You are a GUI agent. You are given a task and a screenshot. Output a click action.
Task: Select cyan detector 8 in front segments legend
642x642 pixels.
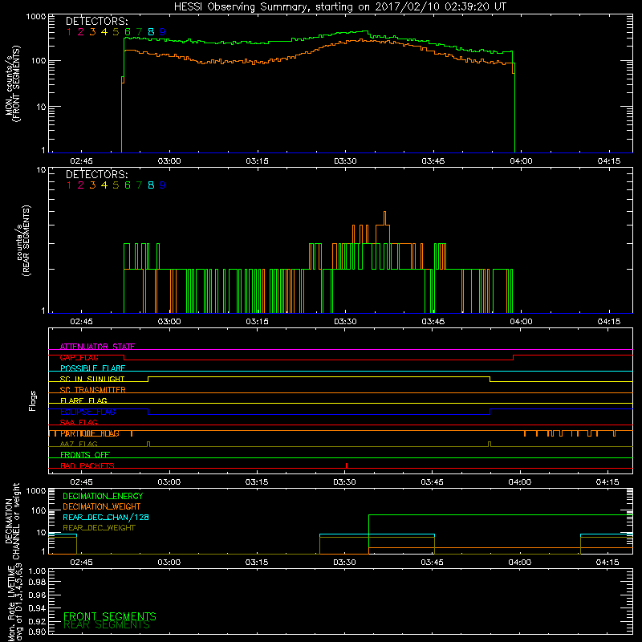pyautogui.click(x=151, y=32)
